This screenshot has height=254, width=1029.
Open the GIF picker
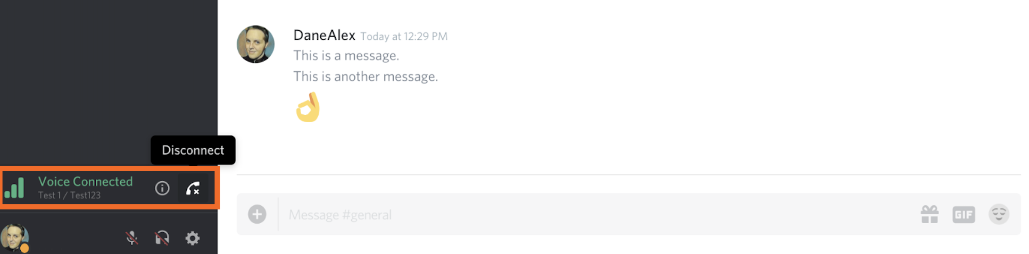pyautogui.click(x=963, y=215)
